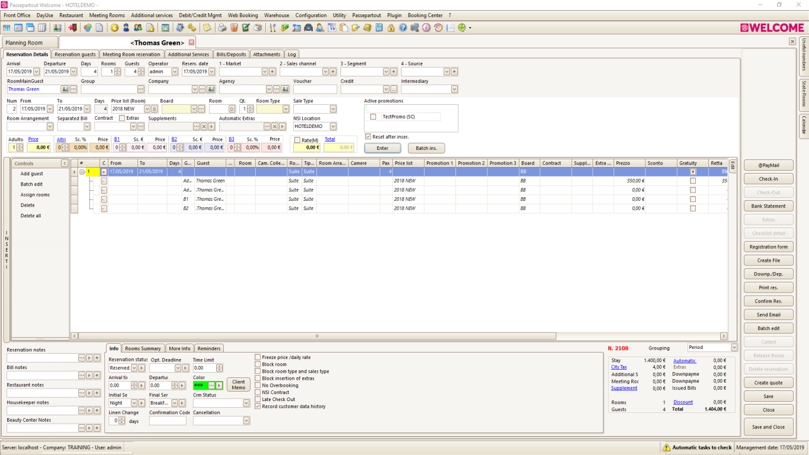Open the help question mark icon
The height and width of the screenshot is (455, 809).
point(403,28)
